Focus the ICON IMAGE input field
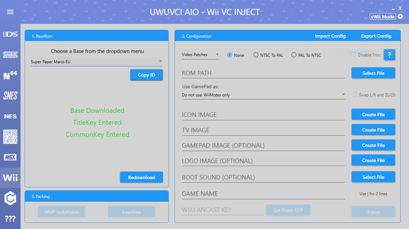409x229 pixels. tap(263, 115)
